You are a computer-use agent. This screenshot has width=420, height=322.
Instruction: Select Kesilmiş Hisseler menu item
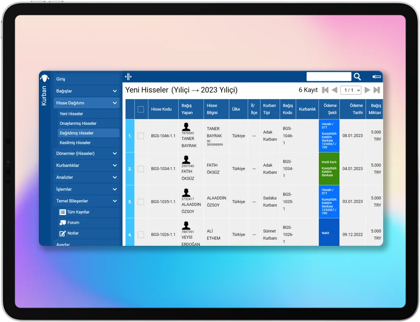[x=75, y=143]
